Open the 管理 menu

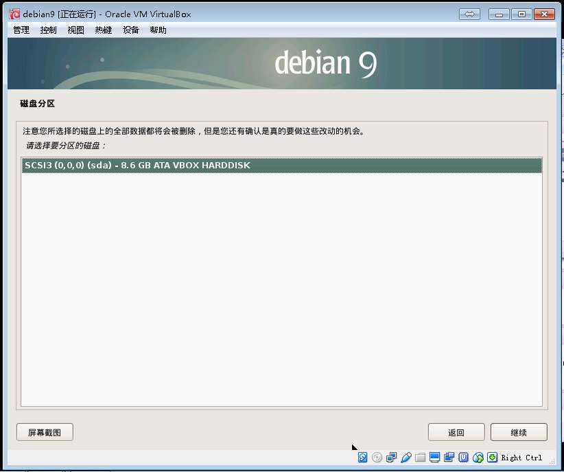[x=21, y=30]
